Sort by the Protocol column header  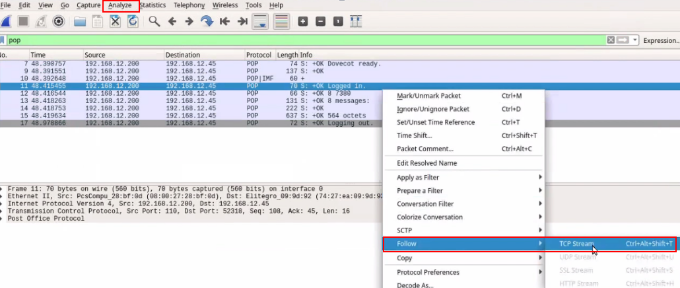pyautogui.click(x=260, y=55)
